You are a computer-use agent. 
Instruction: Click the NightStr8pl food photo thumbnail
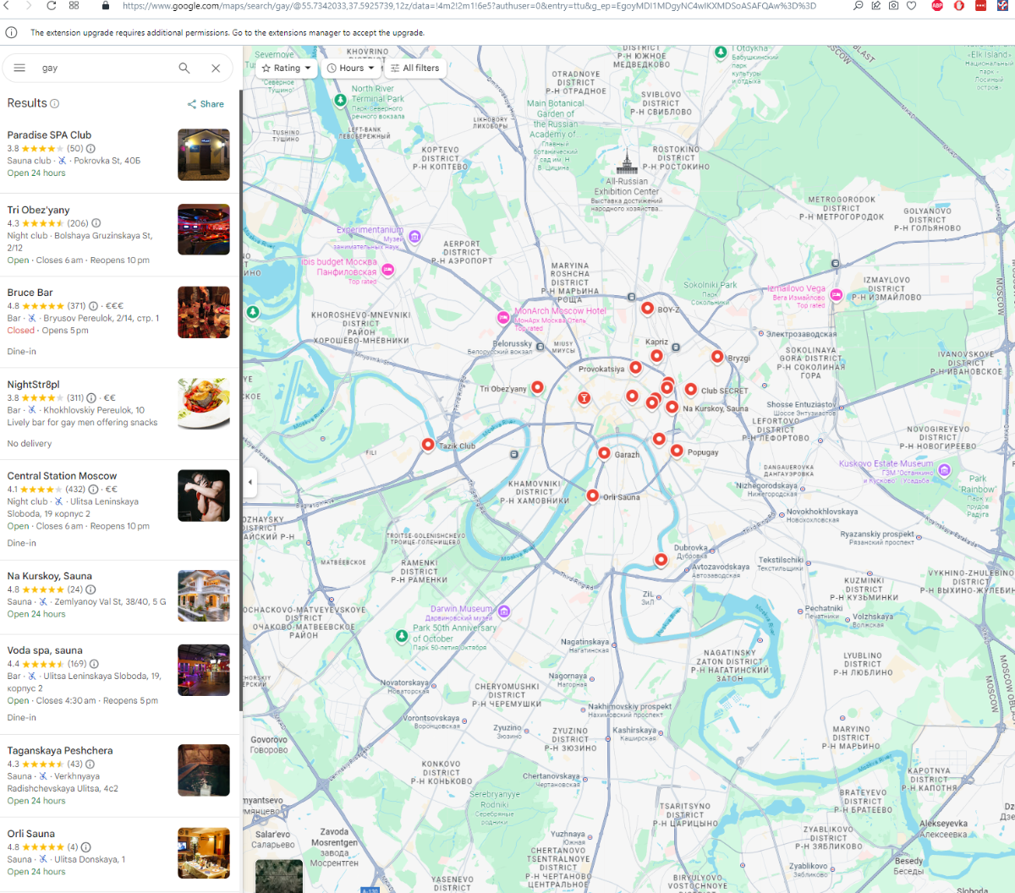tap(204, 403)
